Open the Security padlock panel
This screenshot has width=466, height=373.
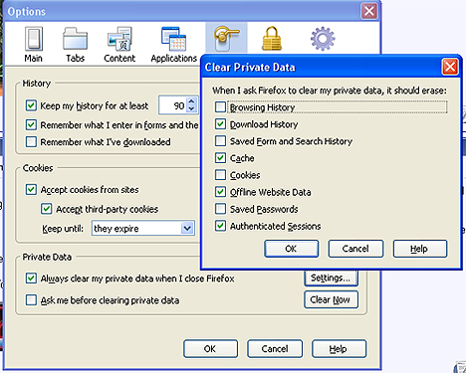coord(272,39)
